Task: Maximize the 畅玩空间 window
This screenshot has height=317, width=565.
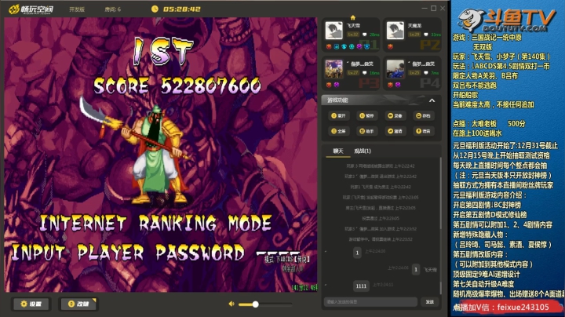Action: 433,9
